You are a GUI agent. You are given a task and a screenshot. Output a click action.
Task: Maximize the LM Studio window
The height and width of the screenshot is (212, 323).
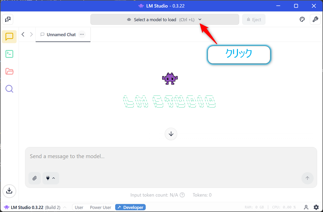[296, 6]
